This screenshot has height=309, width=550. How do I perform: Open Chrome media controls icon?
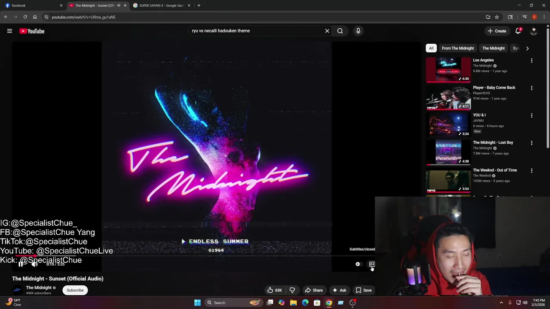[525, 17]
